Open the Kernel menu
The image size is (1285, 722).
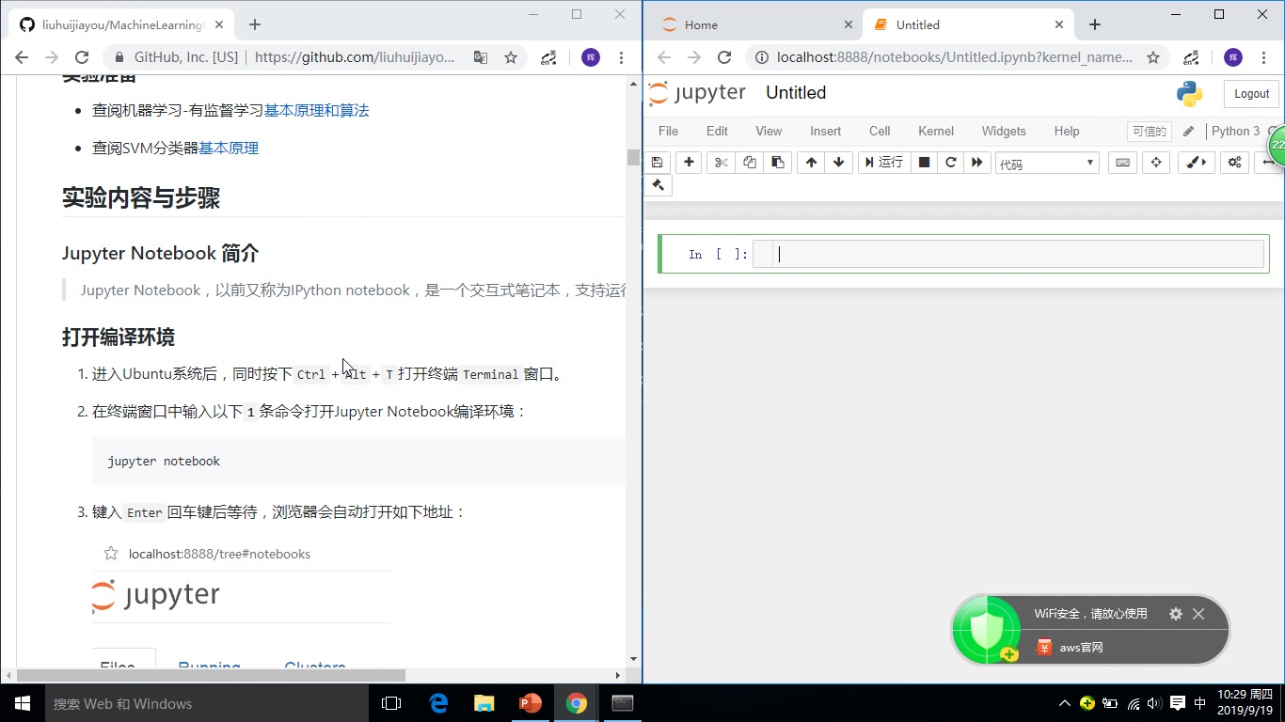coord(935,131)
